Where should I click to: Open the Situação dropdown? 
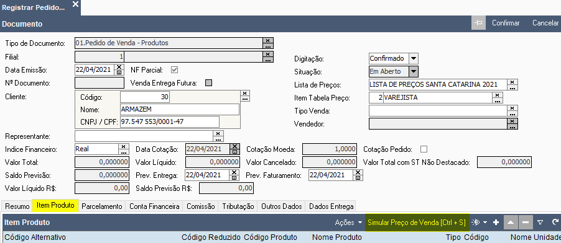point(413,71)
